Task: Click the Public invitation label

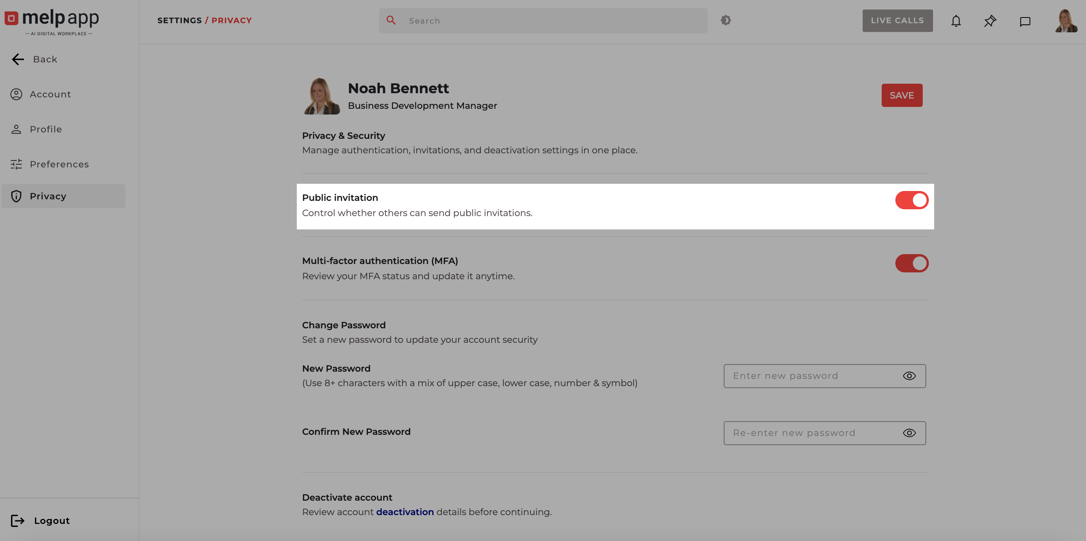Action: coord(340,198)
